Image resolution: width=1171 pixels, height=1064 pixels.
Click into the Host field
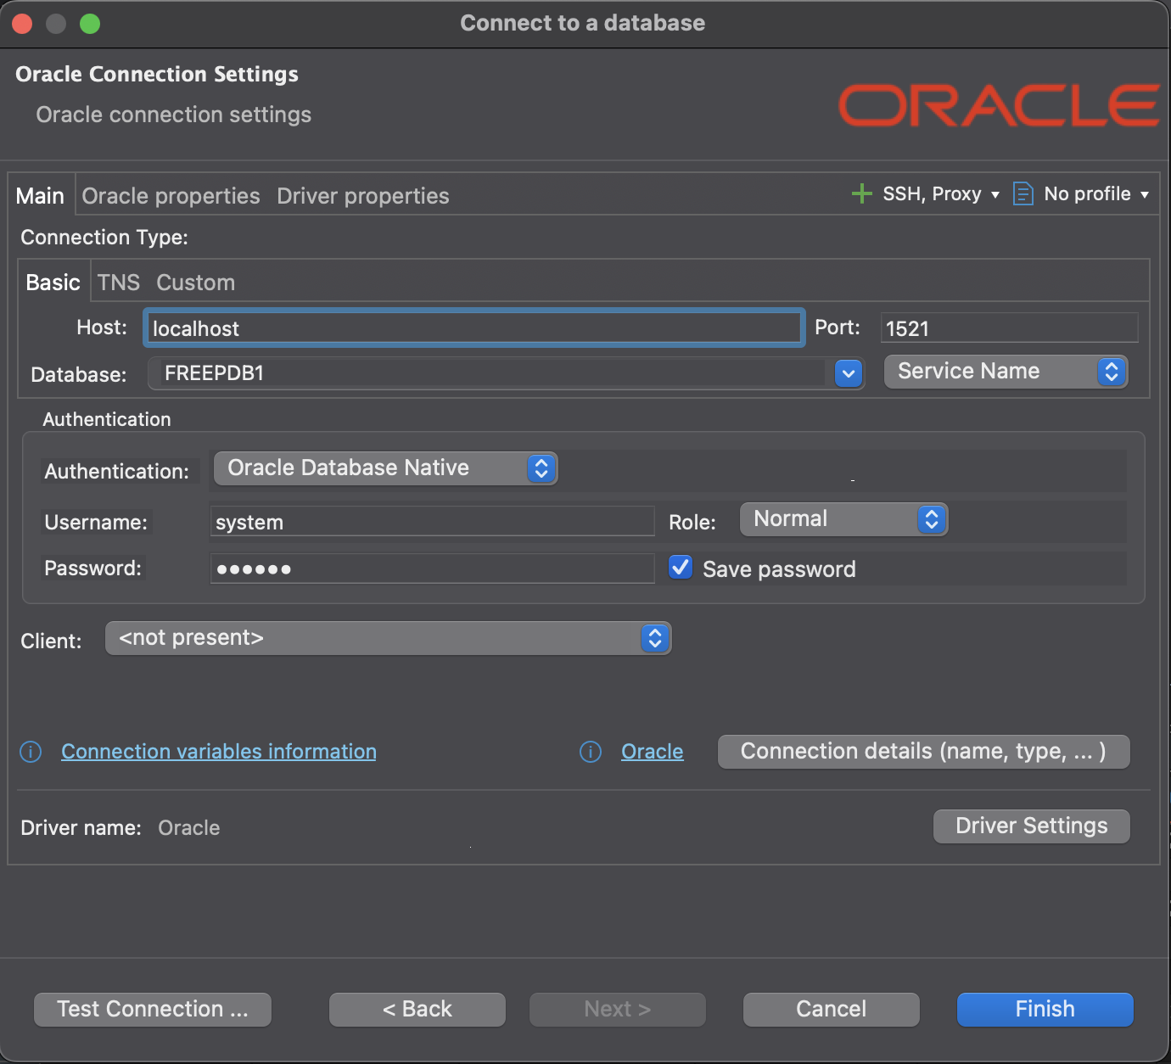474,328
